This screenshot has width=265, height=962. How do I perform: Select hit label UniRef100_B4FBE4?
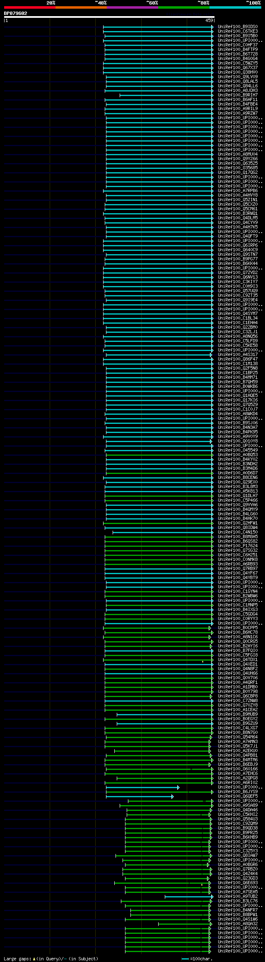point(238,104)
